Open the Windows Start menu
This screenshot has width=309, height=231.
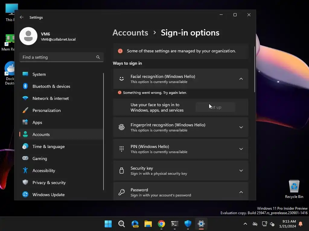108,224
